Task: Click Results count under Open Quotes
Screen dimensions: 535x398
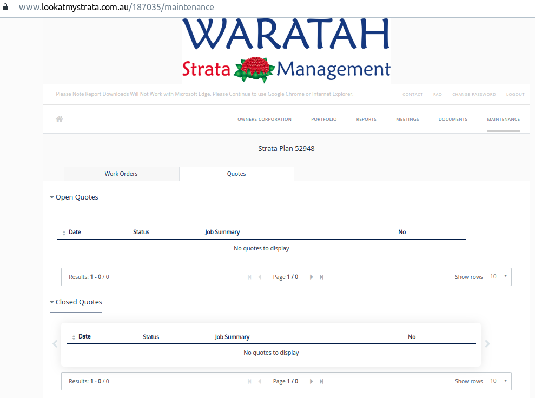Action: (89, 277)
